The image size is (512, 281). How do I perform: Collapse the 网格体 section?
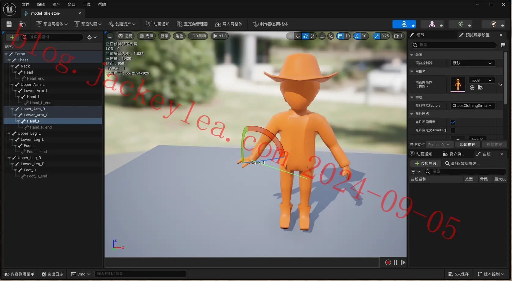412,71
